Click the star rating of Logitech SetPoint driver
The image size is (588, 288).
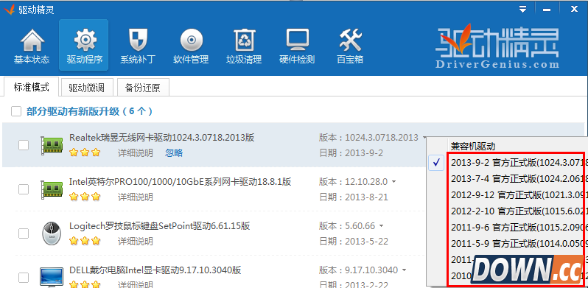(x=85, y=241)
